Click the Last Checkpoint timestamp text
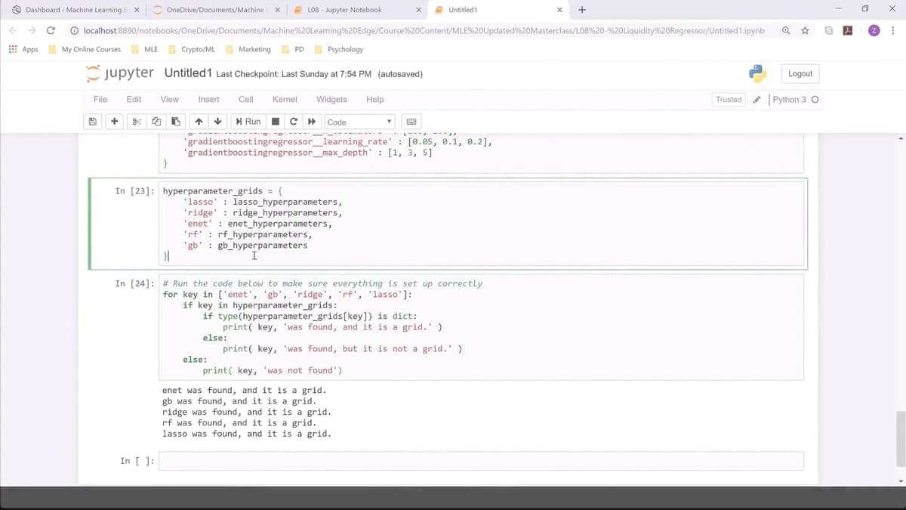 point(294,74)
